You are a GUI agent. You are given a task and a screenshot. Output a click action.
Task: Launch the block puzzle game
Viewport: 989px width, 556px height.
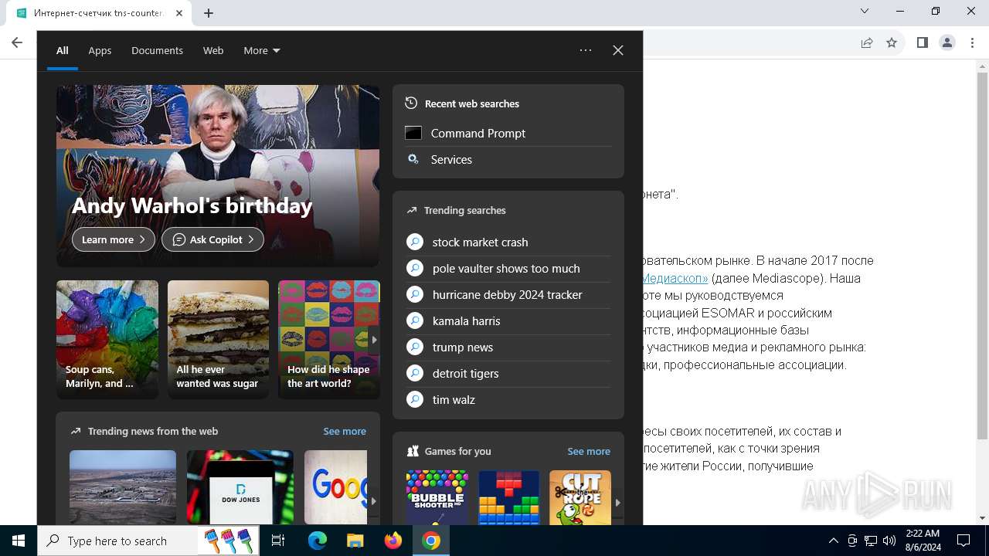pyautogui.click(x=509, y=498)
